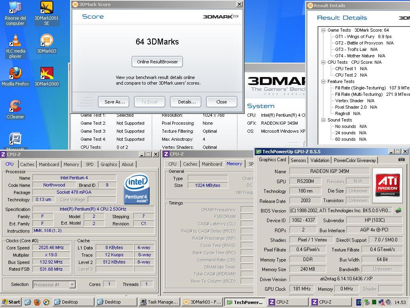Screen dimensions: 410x308
Task: Click the Result Details title bar icon
Action: (310, 6)
